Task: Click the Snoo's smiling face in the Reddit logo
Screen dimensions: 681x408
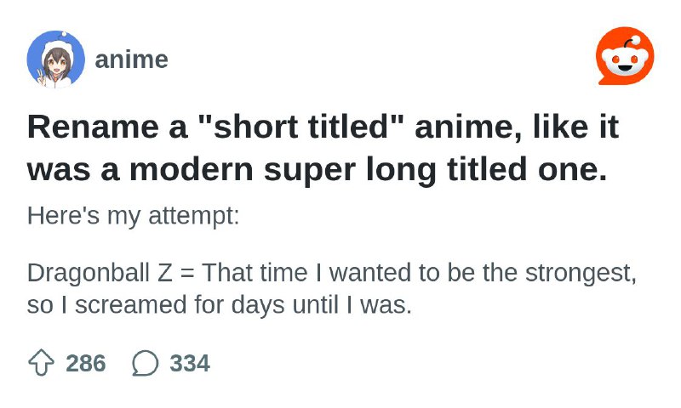Action: [x=623, y=62]
